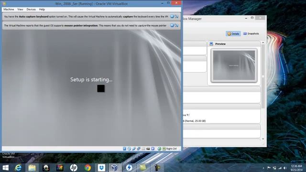The height and width of the screenshot is (172, 306).
Task: Suppress the mouse pointer integration message permanently
Action: click(176, 25)
